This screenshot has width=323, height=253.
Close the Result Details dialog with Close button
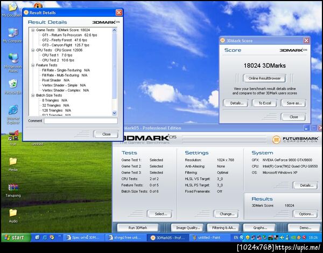106,134
